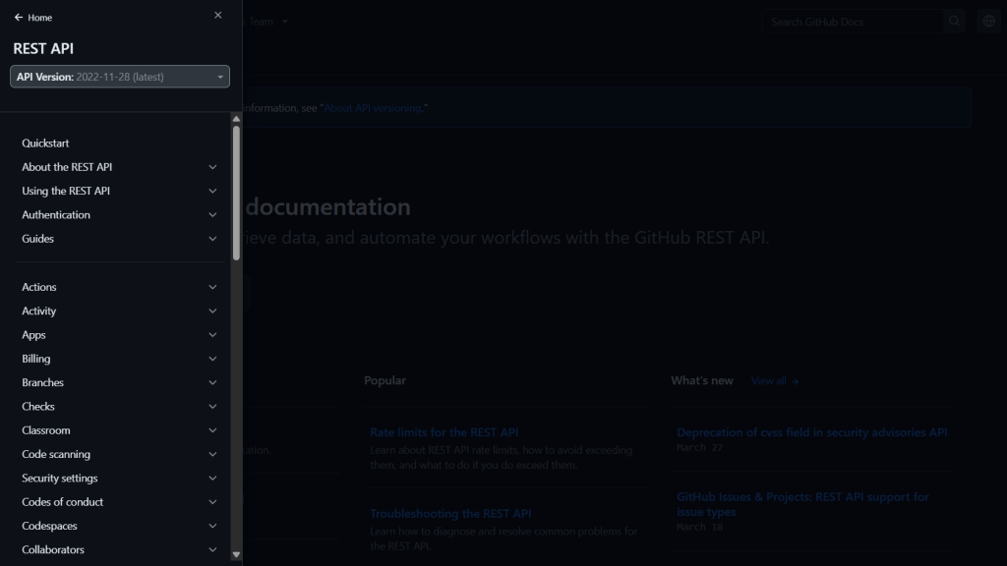Expand the Codespaces section
The image size is (1007, 566).
(119, 526)
